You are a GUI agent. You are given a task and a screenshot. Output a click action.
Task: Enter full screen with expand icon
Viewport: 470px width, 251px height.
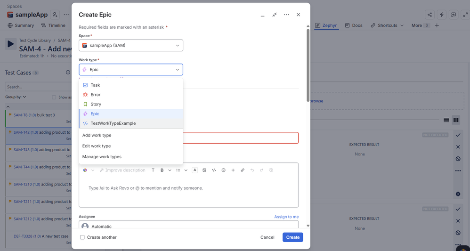tap(465, 15)
